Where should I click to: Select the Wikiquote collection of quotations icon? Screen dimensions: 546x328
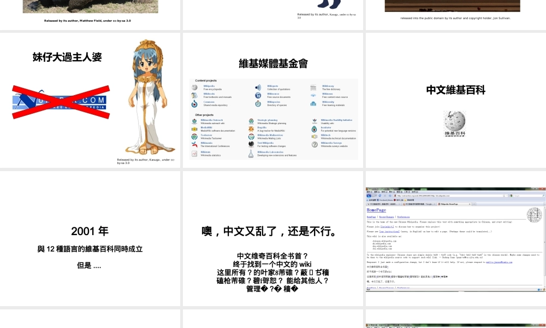click(257, 87)
